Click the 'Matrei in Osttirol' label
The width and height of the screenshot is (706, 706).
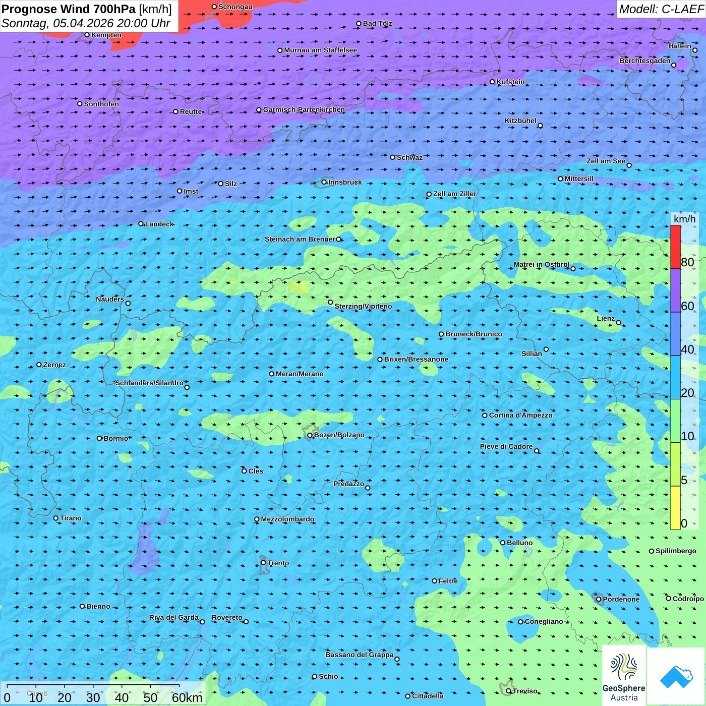pyautogui.click(x=541, y=264)
